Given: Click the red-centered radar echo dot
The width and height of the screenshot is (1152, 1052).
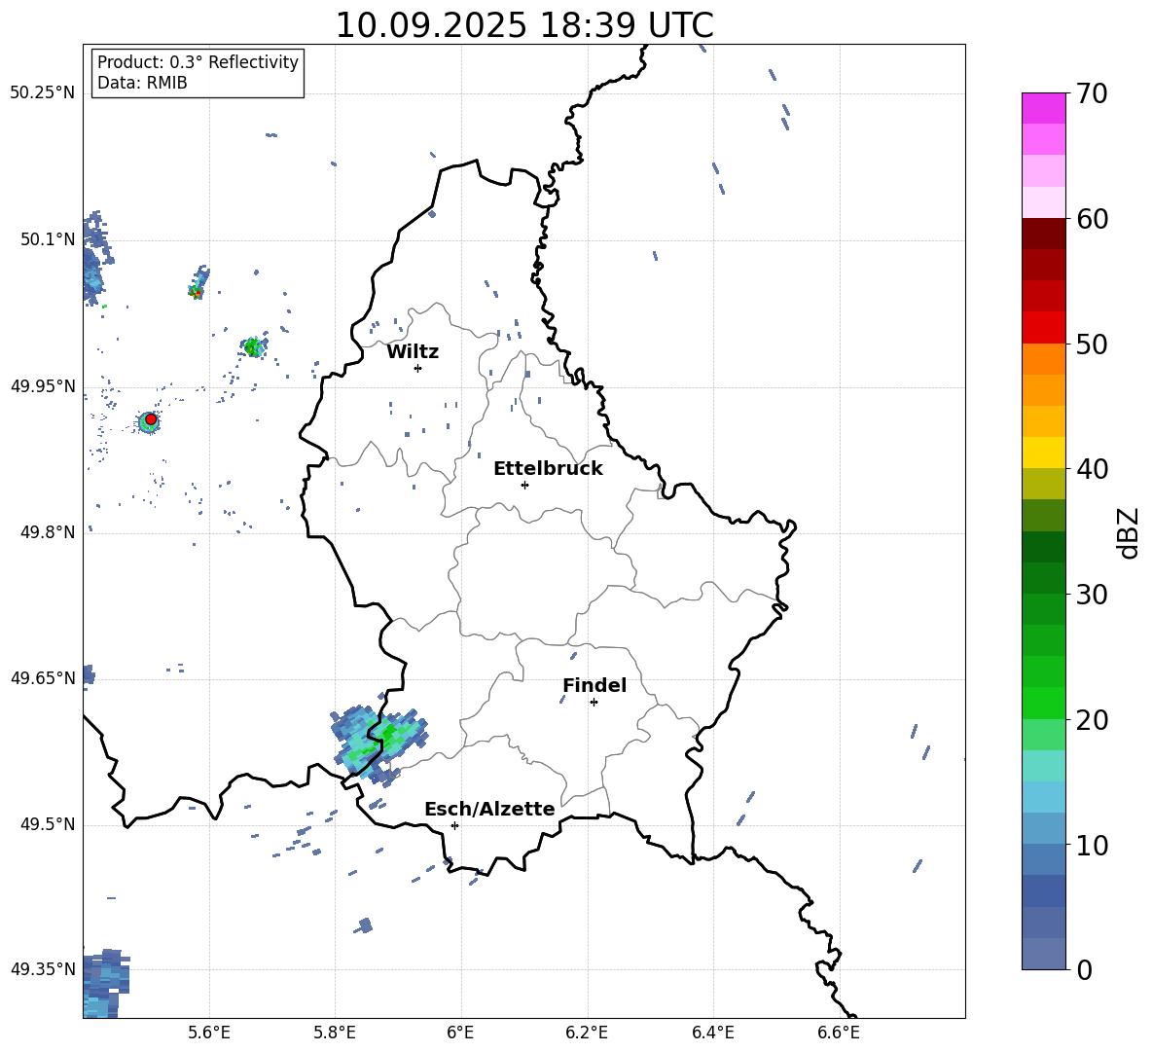Looking at the screenshot, I should click(x=151, y=419).
